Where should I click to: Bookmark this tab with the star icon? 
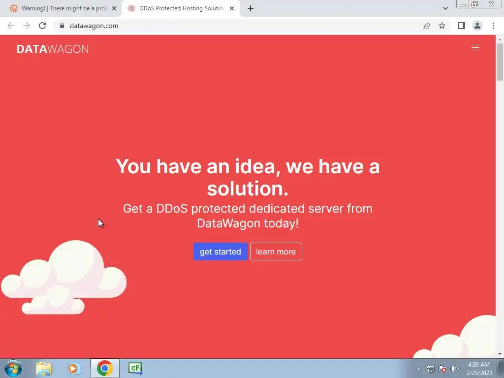tap(442, 26)
